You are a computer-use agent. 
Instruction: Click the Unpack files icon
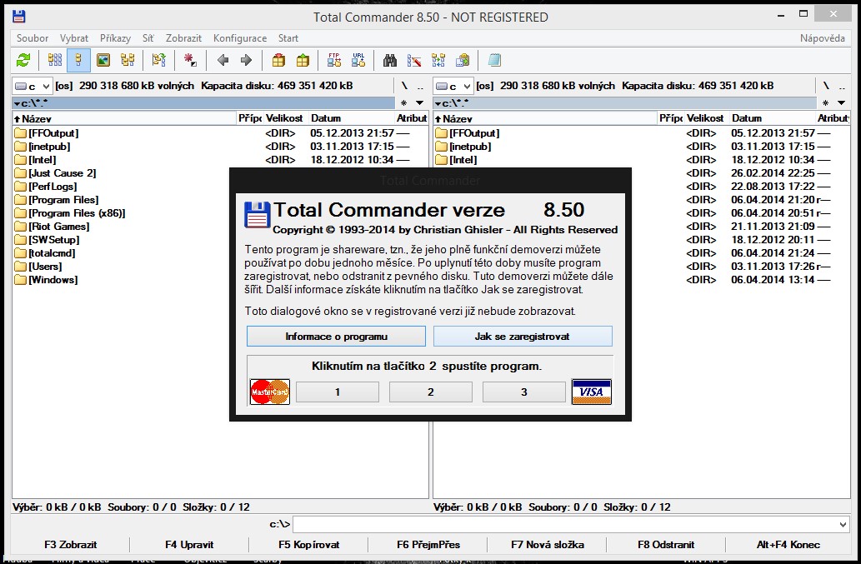[303, 60]
